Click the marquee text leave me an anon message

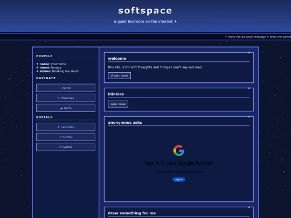(247, 37)
